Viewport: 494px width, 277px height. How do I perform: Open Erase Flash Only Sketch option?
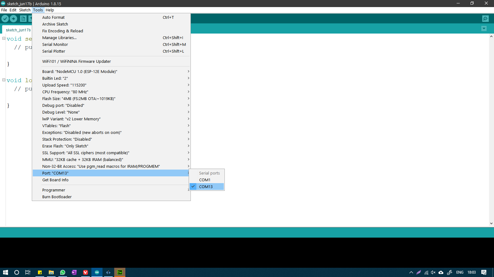(111, 146)
